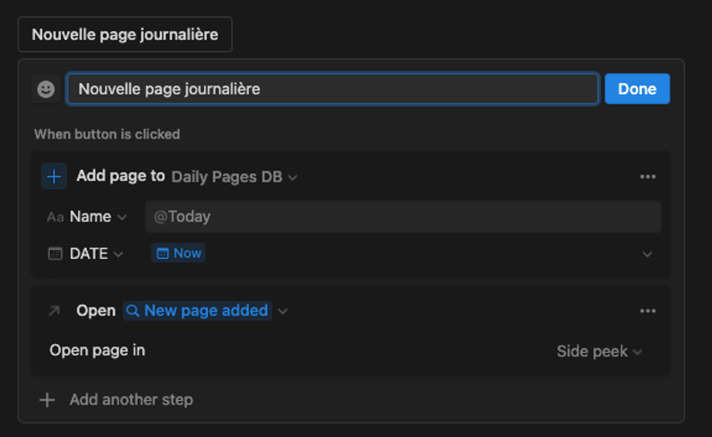Expand the Daily Pages DB dropdown
Viewport: 712px width, 437px height.
234,177
